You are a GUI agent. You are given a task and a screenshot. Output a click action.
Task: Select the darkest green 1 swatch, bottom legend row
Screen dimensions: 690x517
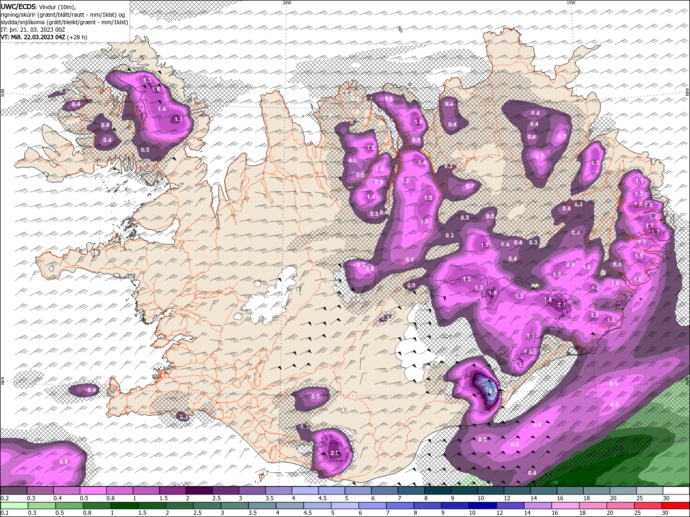(x=124, y=506)
